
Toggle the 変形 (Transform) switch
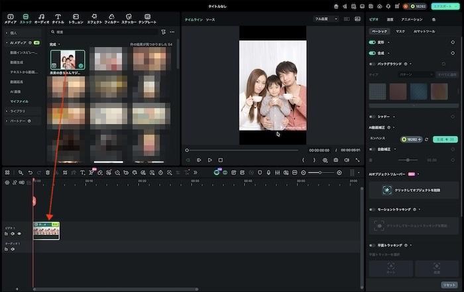pyautogui.click(x=372, y=42)
